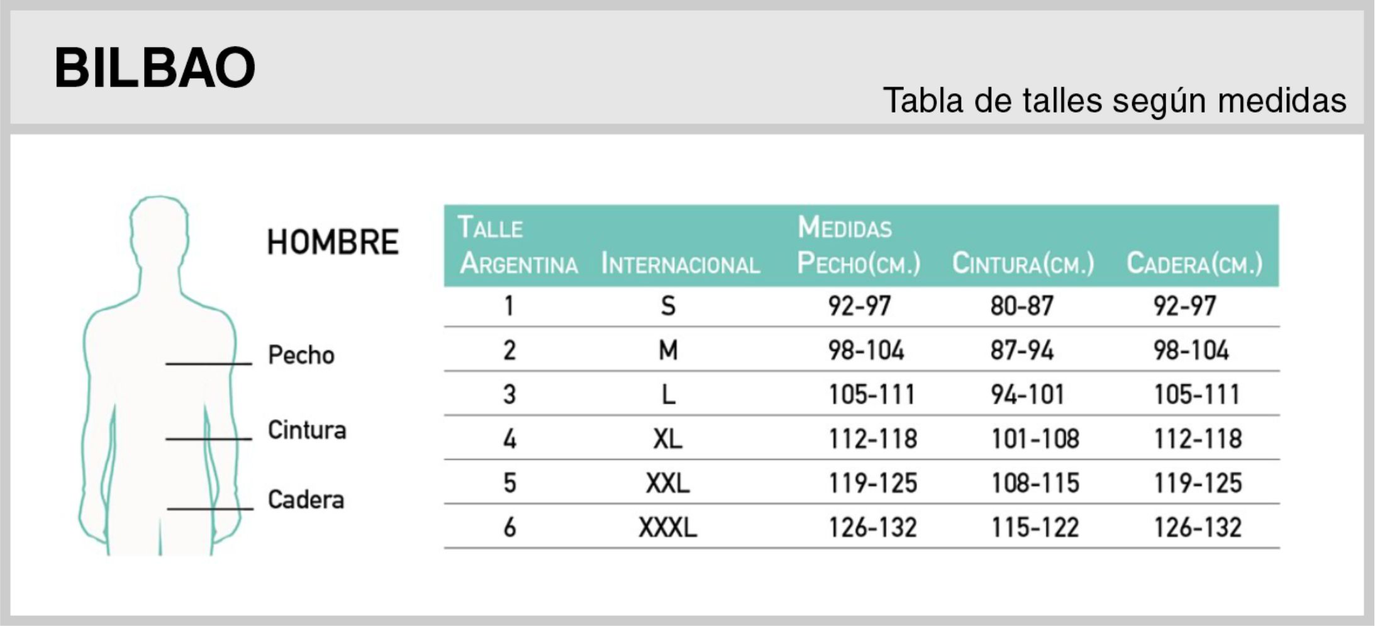Image resolution: width=1375 pixels, height=626 pixels.
Task: Click the 87-94 waist measurement cell
Action: (1022, 350)
